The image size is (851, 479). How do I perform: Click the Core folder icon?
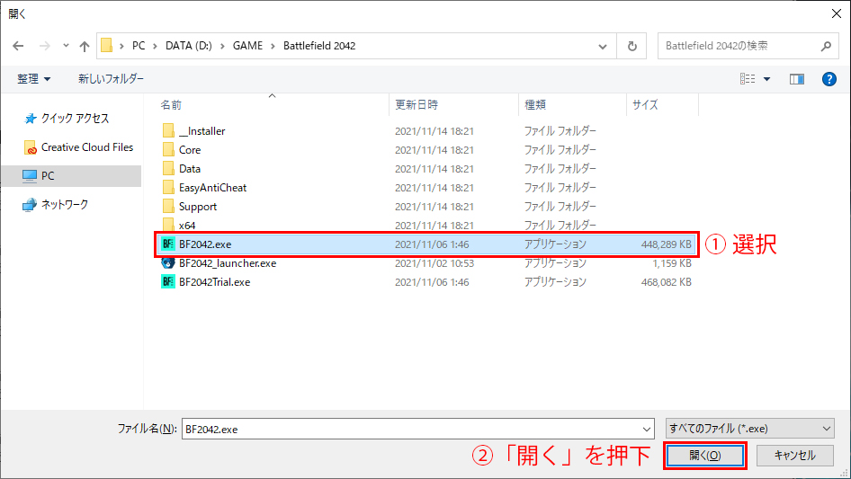coord(168,150)
